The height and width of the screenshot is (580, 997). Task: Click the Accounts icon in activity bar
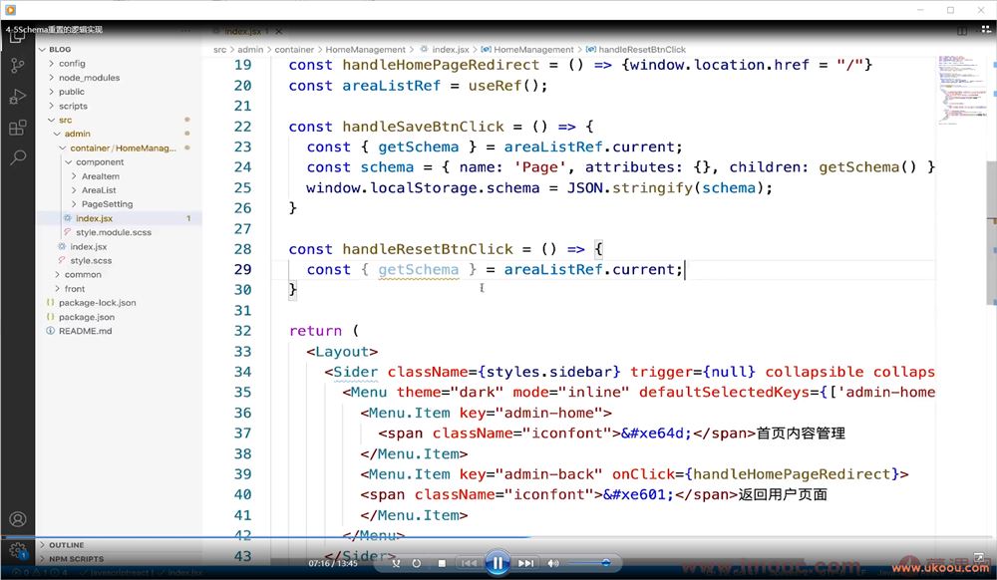pos(17,519)
